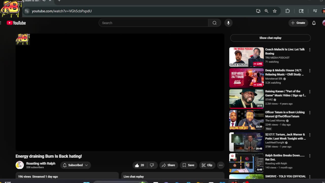Image resolution: width=325 pixels, height=183 pixels.
Task: Open Deep & Melodic House 24/7 title
Action: (x=284, y=72)
